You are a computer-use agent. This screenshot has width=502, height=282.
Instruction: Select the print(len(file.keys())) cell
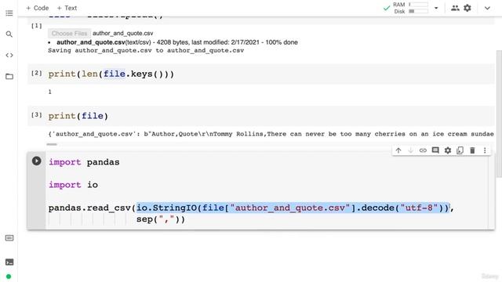pos(261,74)
